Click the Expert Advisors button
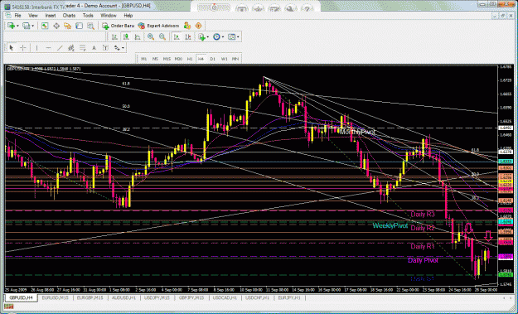Image resolution: width=518 pixels, height=314 pixels. click(x=159, y=26)
